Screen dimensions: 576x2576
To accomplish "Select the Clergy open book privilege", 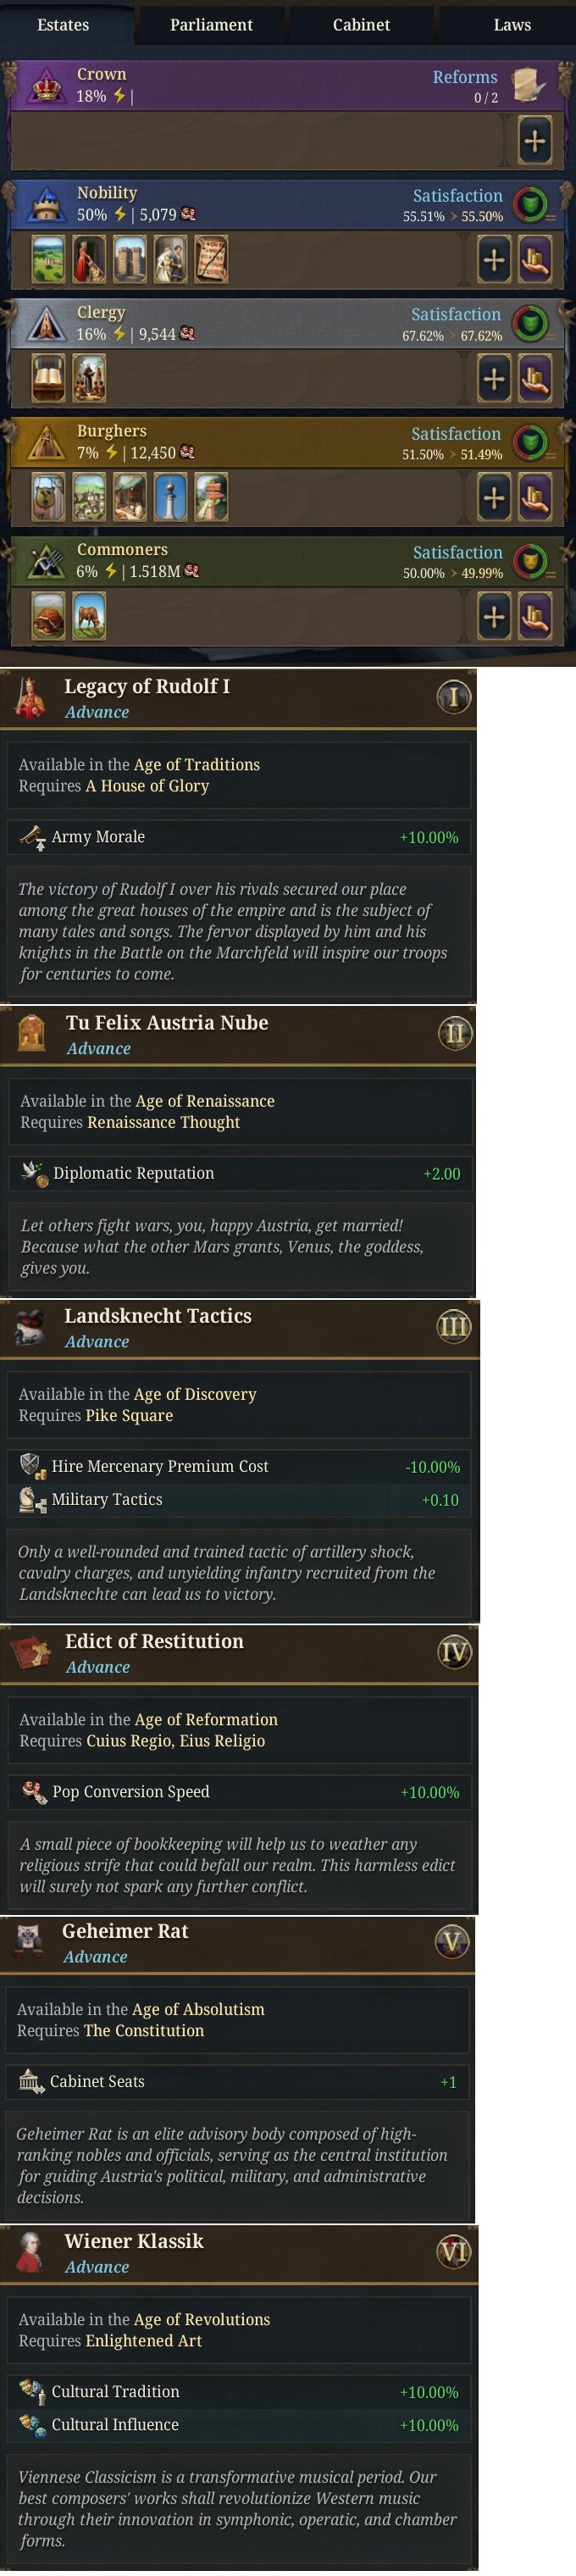I will [x=48, y=379].
